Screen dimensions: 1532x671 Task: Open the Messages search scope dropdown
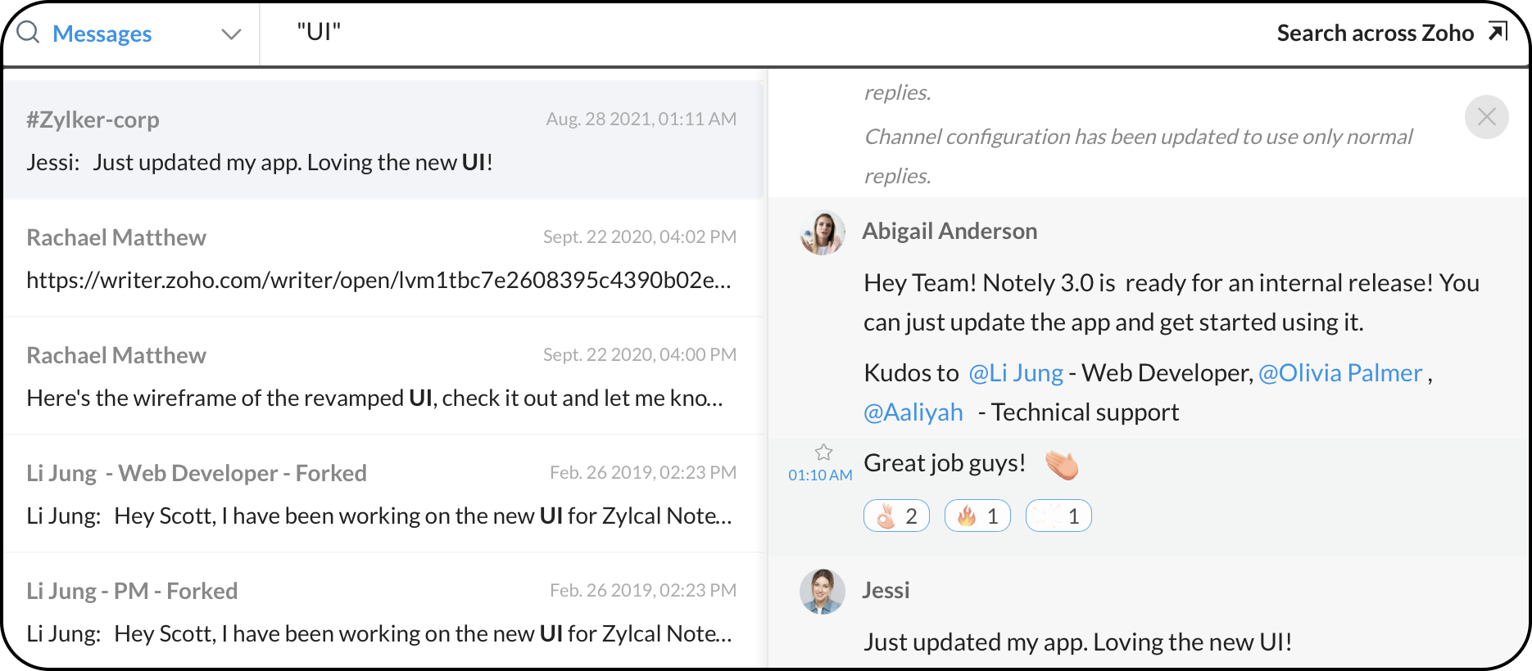point(102,34)
